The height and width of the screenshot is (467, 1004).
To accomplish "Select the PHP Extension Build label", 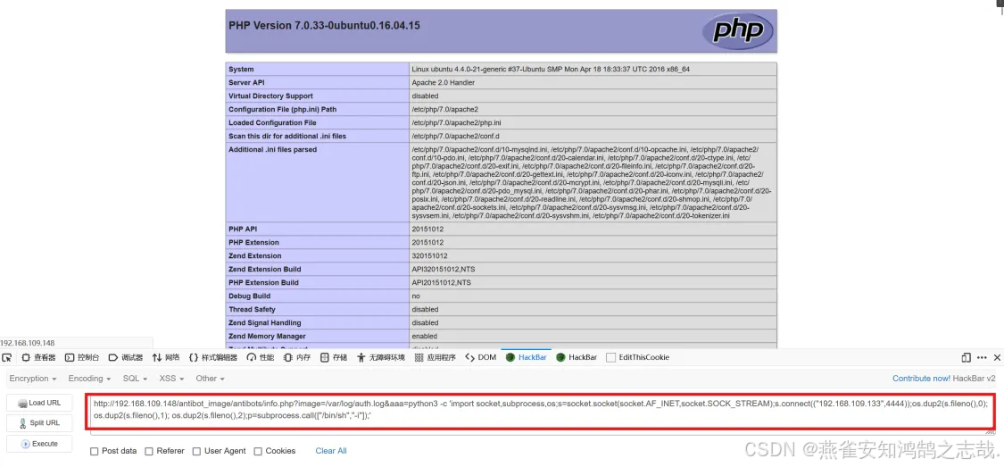I will coord(264,282).
